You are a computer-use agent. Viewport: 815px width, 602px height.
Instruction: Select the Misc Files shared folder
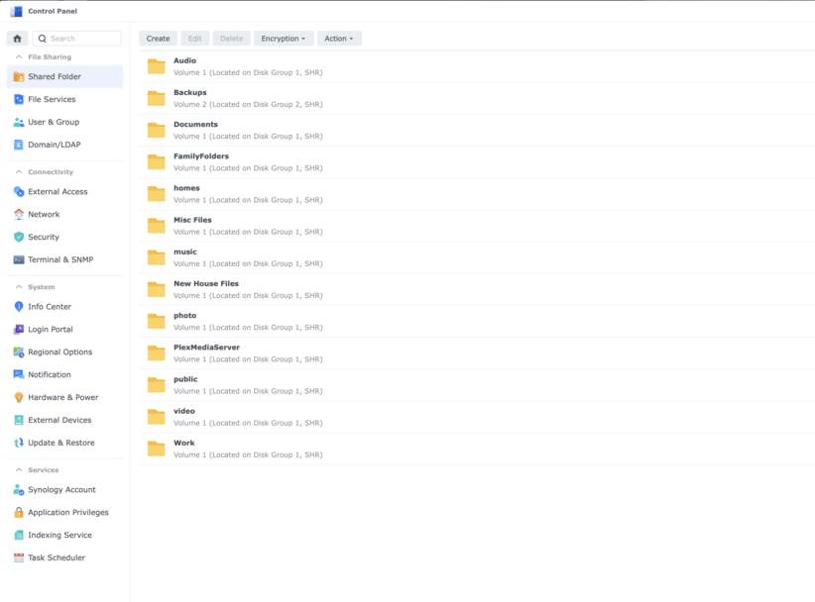pos(477,226)
